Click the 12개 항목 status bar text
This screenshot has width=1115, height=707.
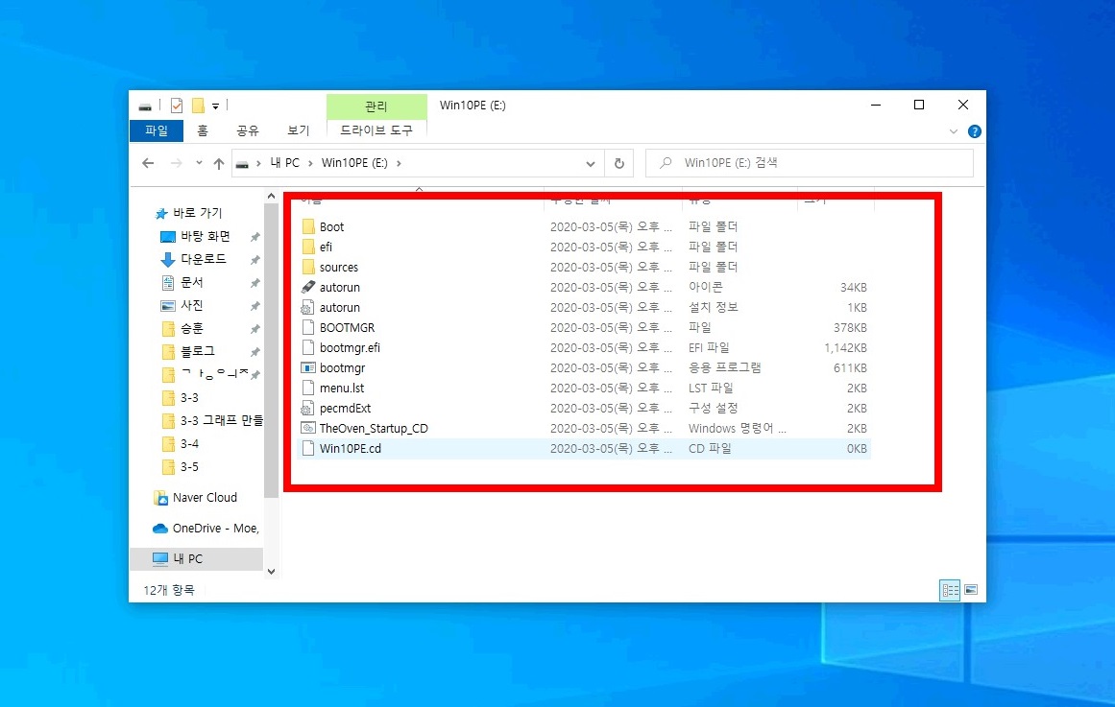tap(168, 591)
